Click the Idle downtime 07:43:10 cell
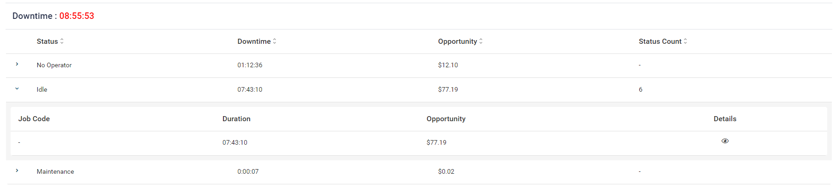This screenshot has height=188, width=836. pyautogui.click(x=250, y=90)
